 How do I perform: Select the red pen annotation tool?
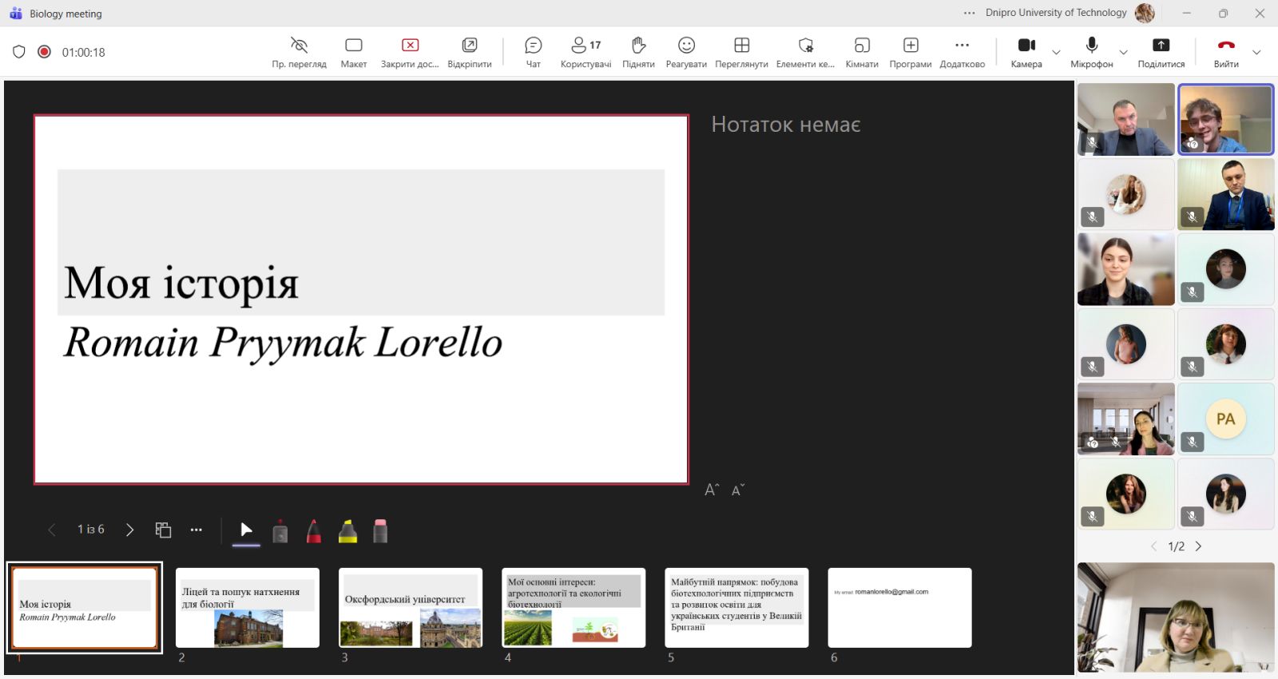[314, 531]
